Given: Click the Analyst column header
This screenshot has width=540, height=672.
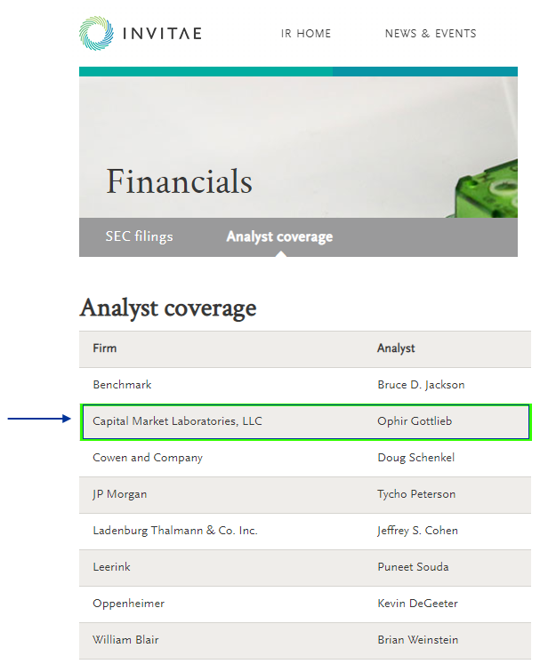Looking at the screenshot, I should coord(396,348).
